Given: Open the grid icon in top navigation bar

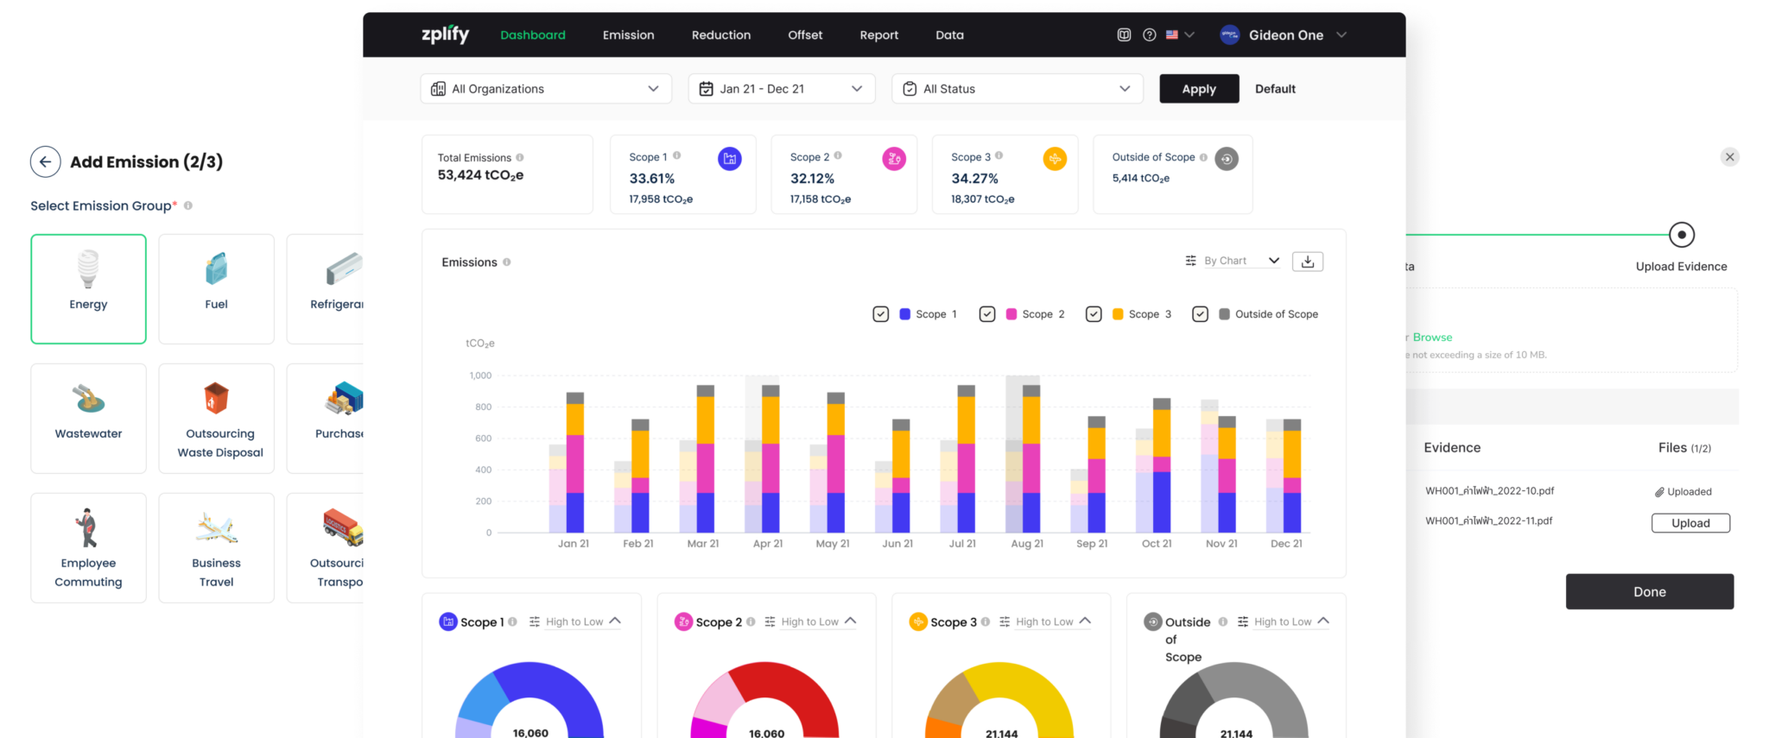Looking at the screenshot, I should click(1124, 35).
